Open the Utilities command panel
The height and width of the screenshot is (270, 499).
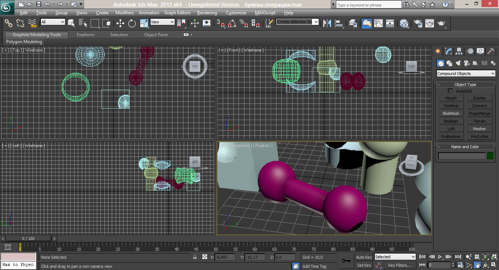coord(491,51)
